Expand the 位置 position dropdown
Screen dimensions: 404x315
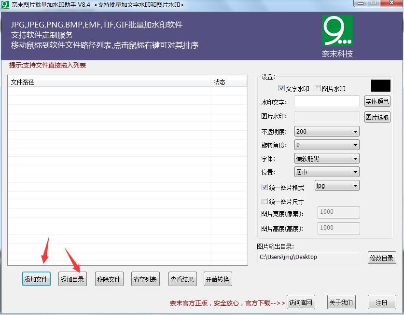point(327,172)
